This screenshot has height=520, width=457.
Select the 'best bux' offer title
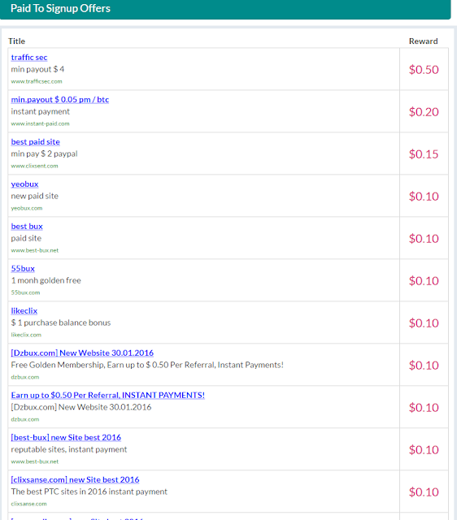click(27, 226)
